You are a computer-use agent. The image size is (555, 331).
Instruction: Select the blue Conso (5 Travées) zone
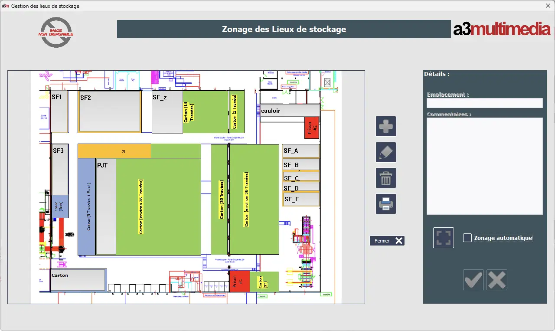pos(86,206)
